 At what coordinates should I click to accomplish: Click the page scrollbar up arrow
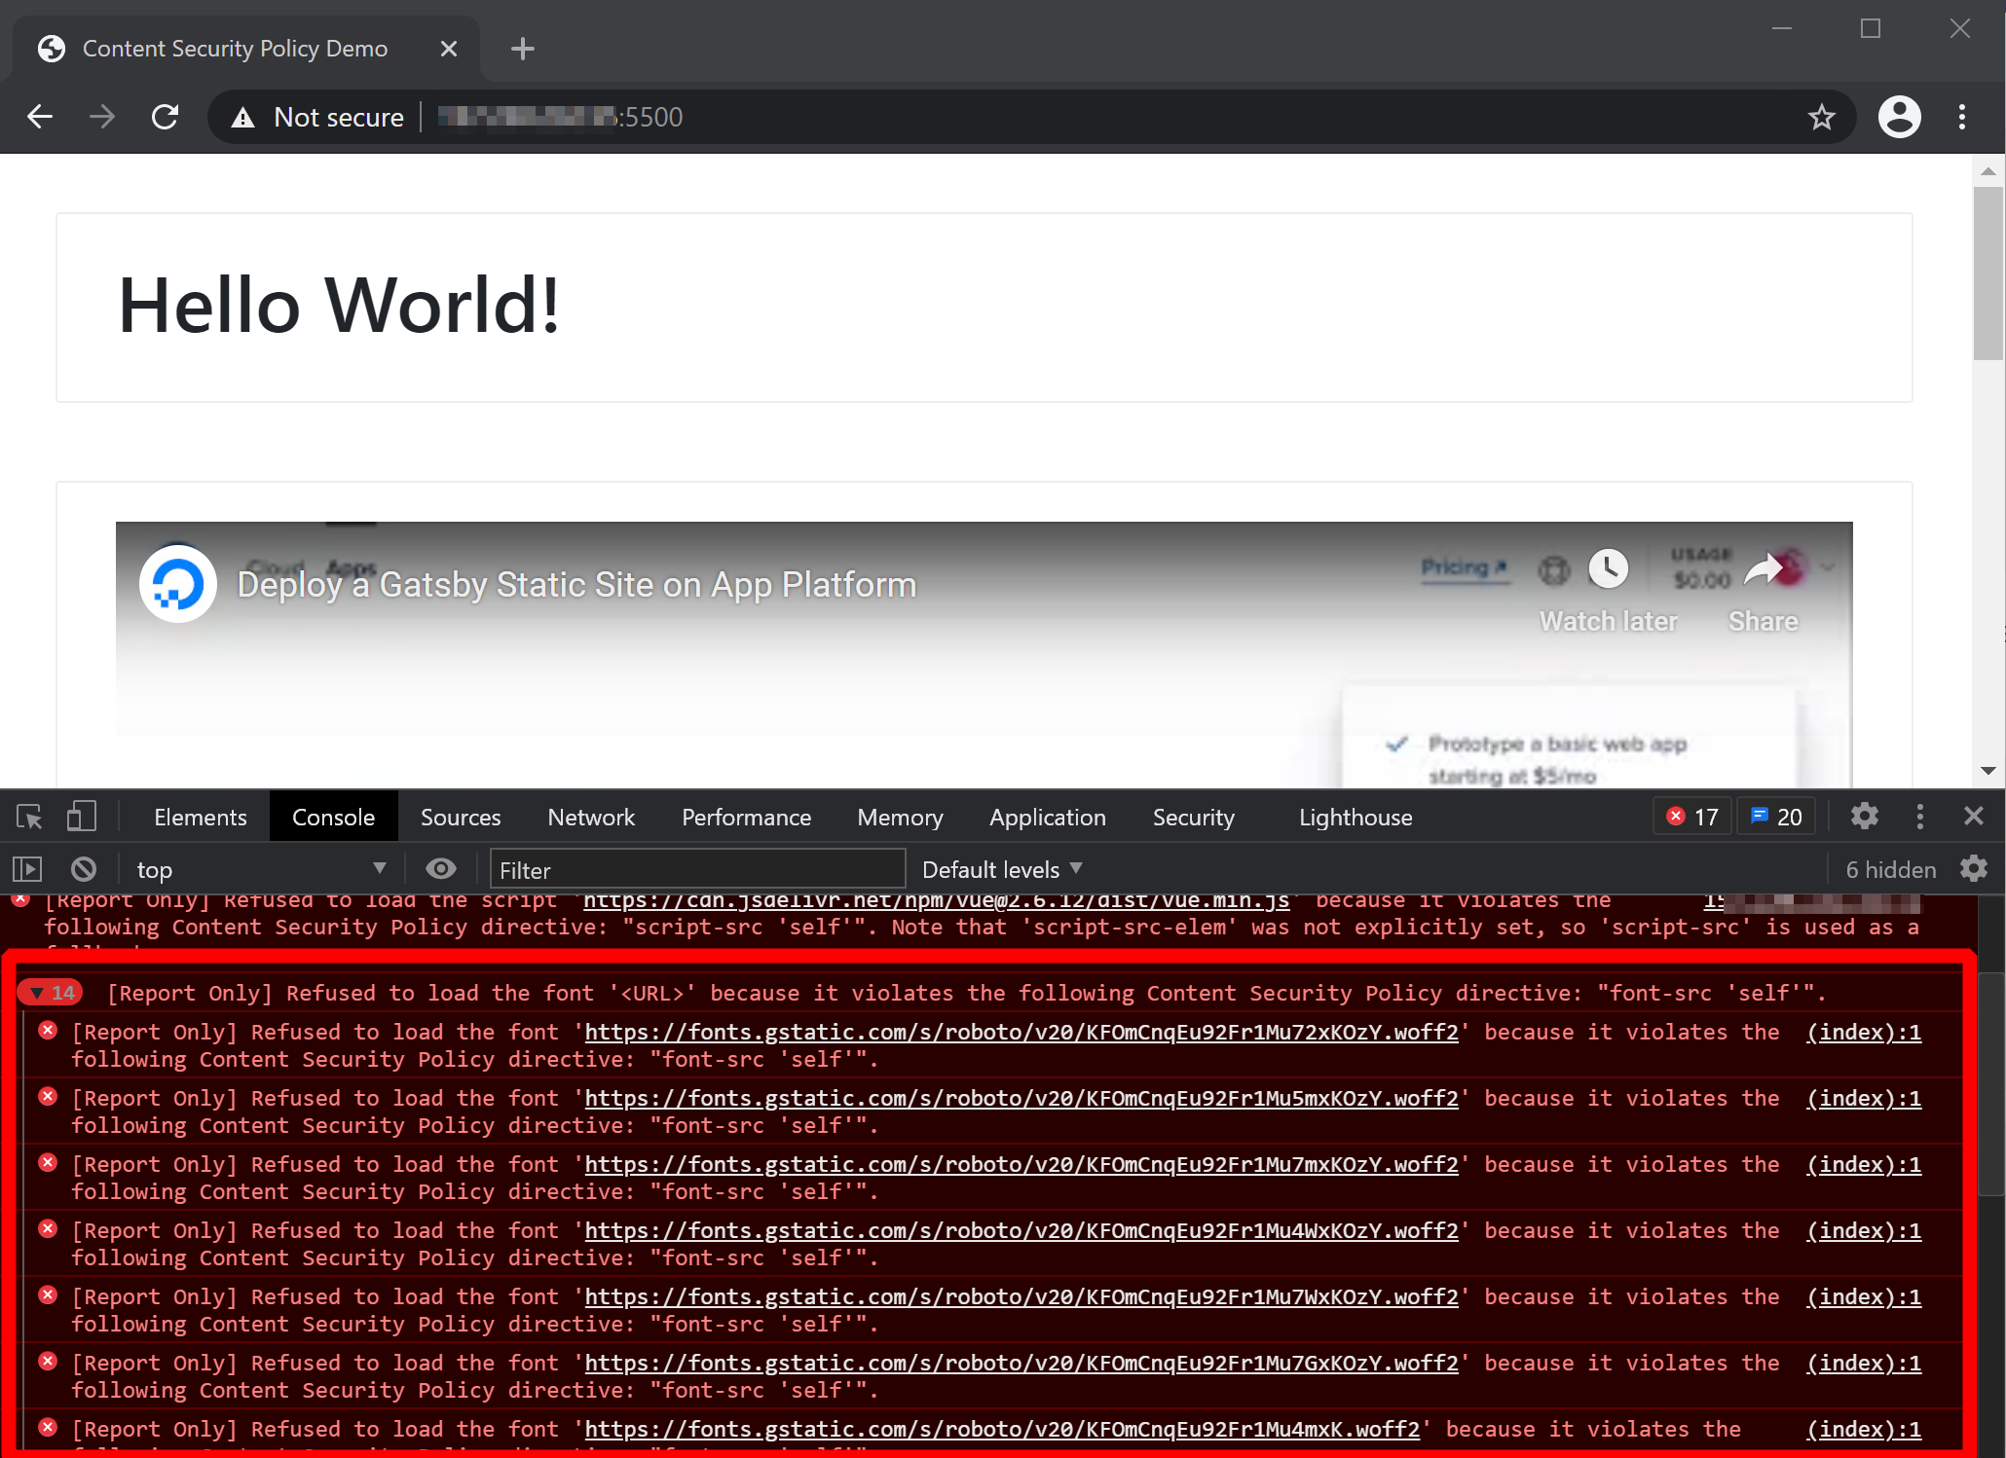click(x=1987, y=171)
